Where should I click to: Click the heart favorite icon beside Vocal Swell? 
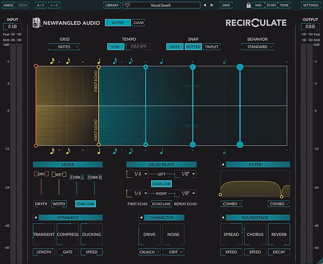tap(127, 5)
